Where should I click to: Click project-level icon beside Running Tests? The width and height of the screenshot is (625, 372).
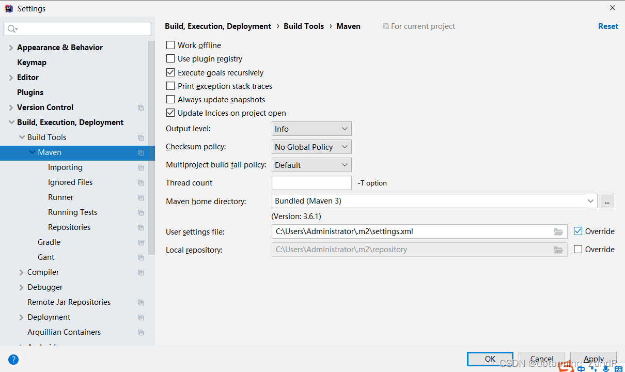[x=140, y=212]
